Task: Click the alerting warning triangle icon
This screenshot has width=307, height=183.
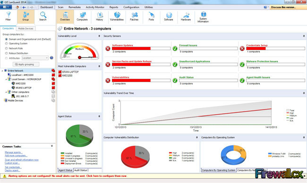Action: click(4, 176)
